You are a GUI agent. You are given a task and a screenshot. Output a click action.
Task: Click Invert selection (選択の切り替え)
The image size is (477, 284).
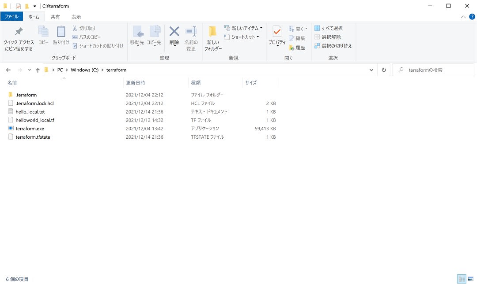333,46
